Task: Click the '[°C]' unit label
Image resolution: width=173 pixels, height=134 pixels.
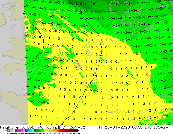Action: click(x=63, y=127)
